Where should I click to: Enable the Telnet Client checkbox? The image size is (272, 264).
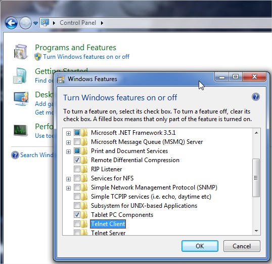(77, 224)
